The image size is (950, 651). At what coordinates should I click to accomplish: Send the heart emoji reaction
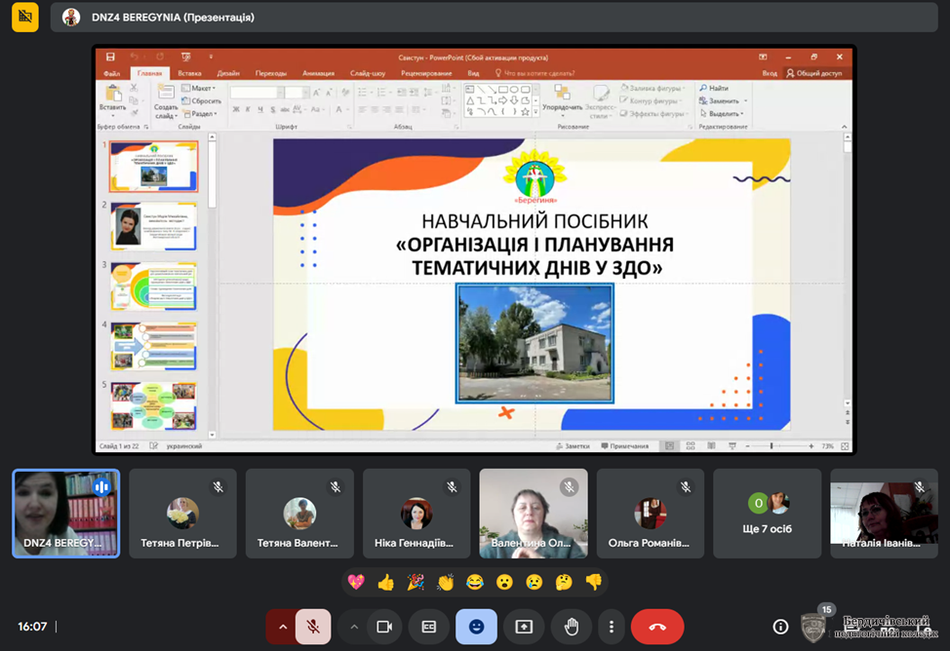[356, 582]
